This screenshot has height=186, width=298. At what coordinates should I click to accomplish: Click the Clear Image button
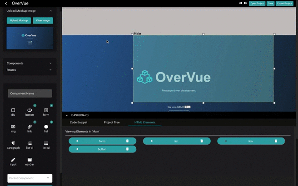point(43,20)
